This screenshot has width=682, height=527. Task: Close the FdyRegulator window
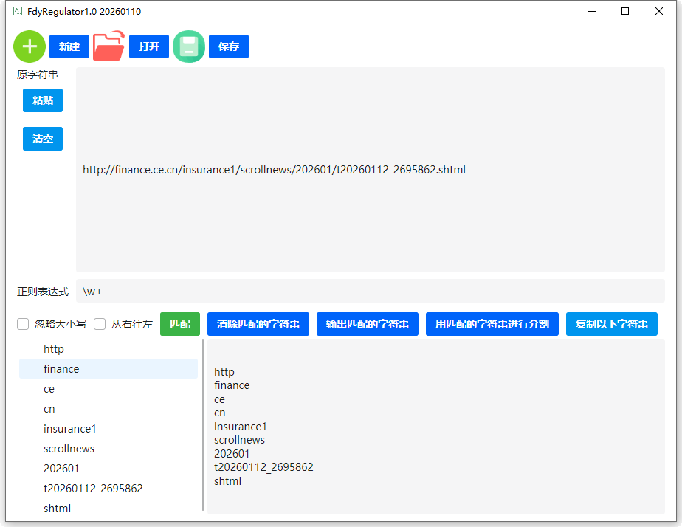[659, 11]
